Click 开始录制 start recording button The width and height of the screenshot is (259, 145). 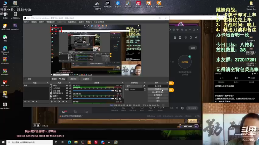point(158,89)
